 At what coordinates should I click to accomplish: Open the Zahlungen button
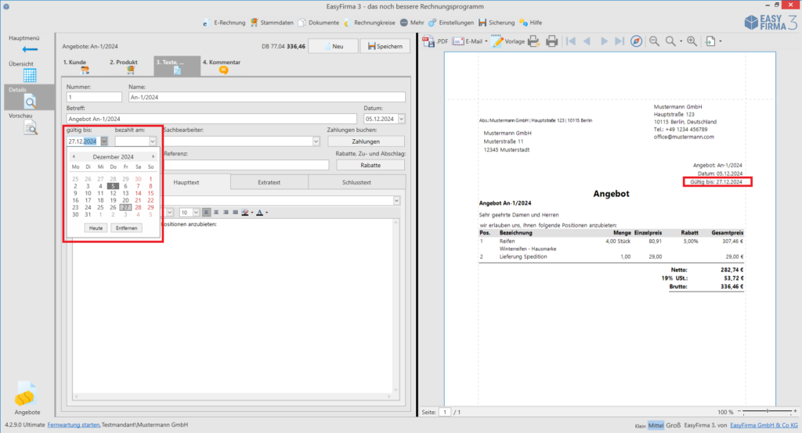click(366, 141)
